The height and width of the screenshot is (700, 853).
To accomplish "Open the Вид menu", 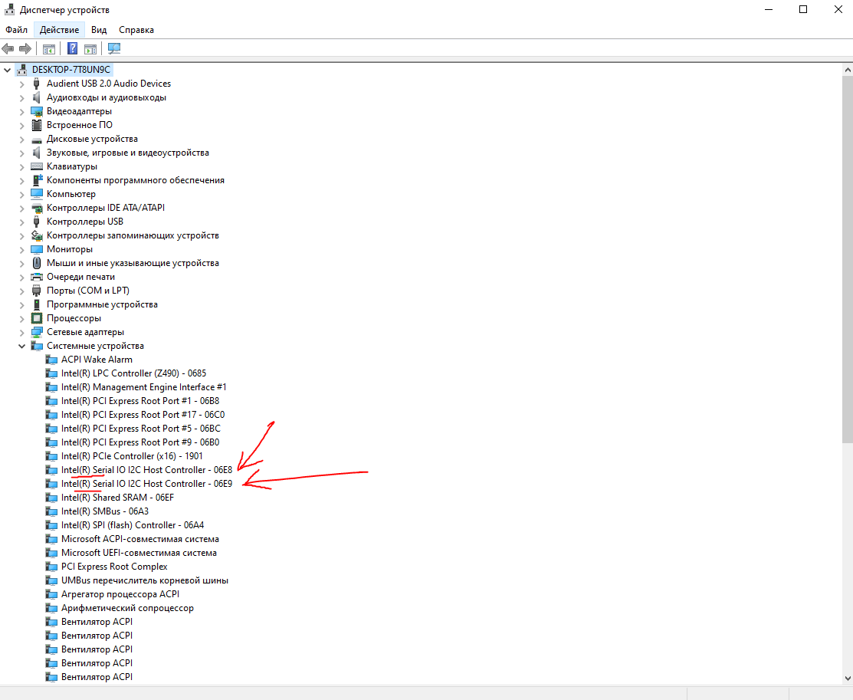I will pos(99,30).
